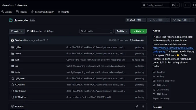Open the green Code dropdown
196x110 pixels.
click(139, 31)
